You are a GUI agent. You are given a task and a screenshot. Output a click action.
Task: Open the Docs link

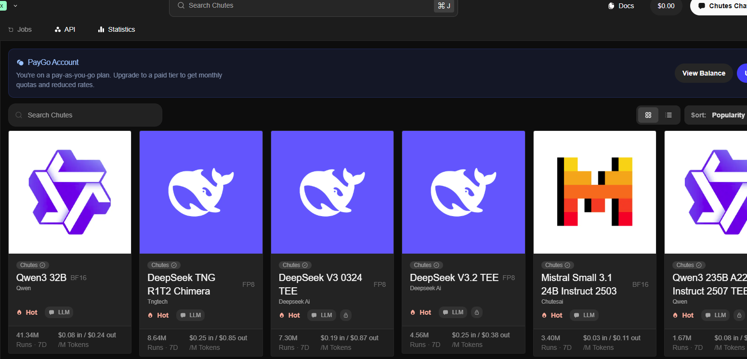[x=621, y=6]
